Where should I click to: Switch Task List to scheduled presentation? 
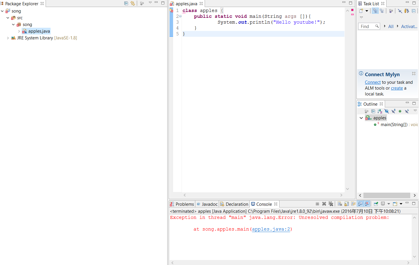point(382,11)
